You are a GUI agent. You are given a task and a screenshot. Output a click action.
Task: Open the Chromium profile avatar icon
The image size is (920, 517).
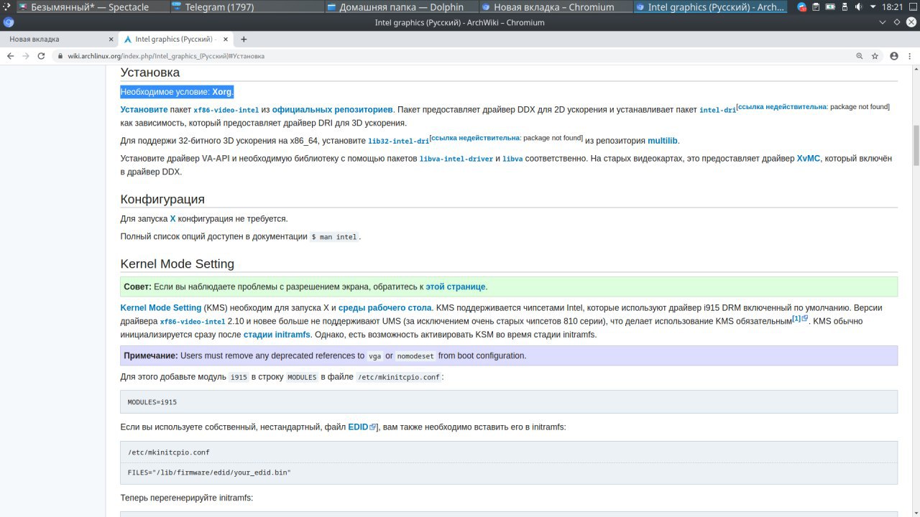[x=894, y=56]
